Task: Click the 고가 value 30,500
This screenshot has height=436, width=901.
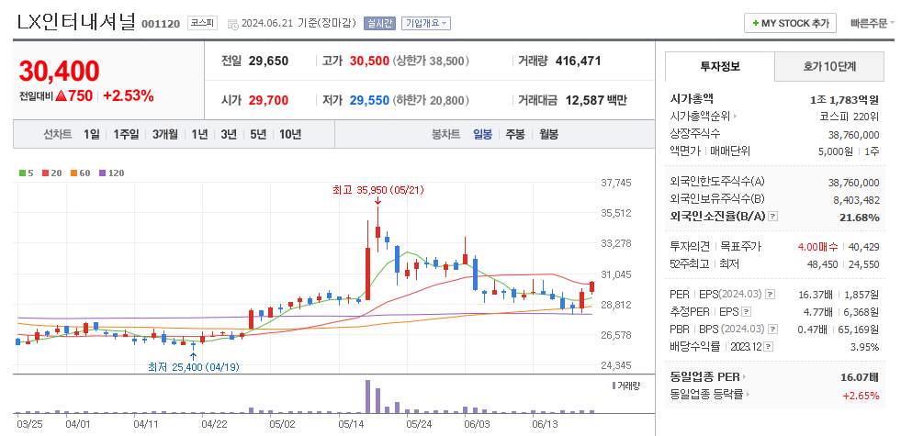Action: coord(369,61)
